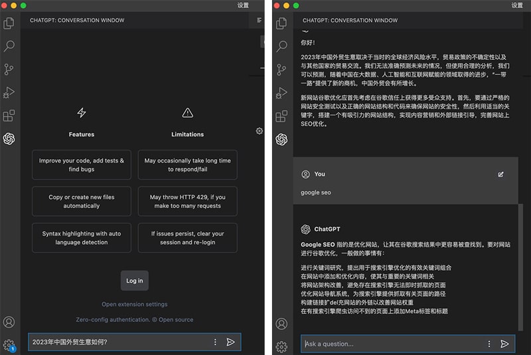Screen dimensions: 531x355
Task: Click 'May throw HTTP 429' card
Action: tap(188, 201)
